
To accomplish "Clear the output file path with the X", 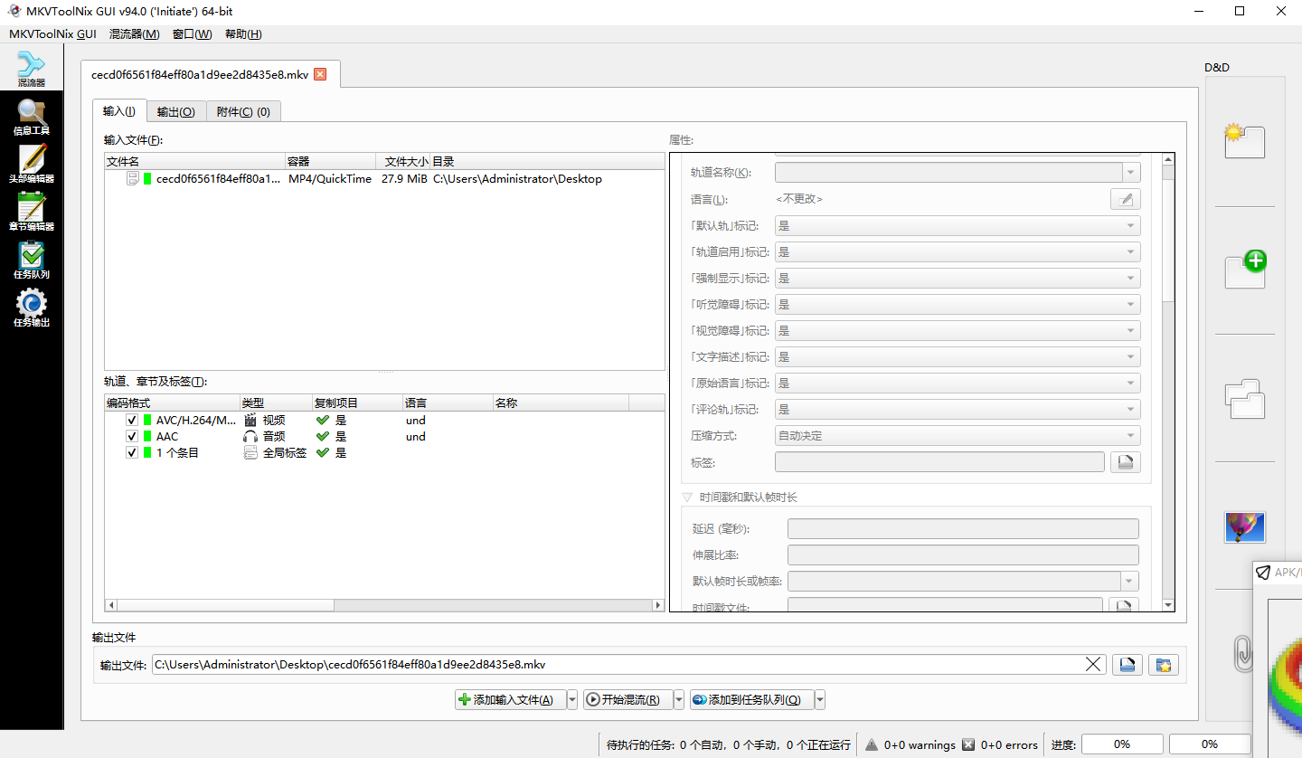I will tap(1094, 665).
